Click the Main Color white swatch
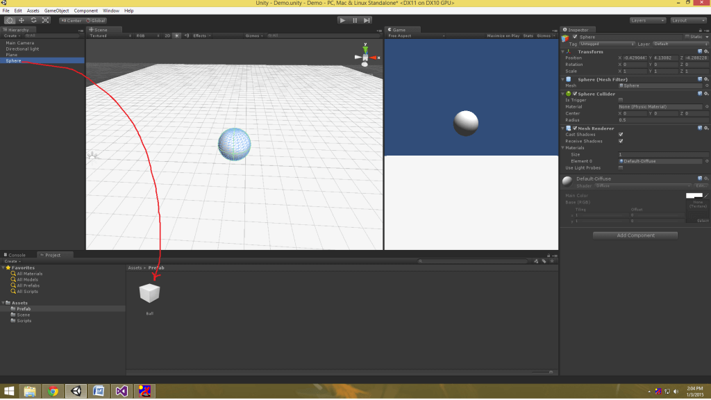Image resolution: width=711 pixels, height=400 pixels. click(694, 196)
